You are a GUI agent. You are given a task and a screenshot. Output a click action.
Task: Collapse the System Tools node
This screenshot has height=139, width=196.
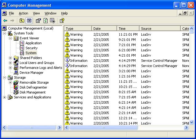click(x=4, y=33)
